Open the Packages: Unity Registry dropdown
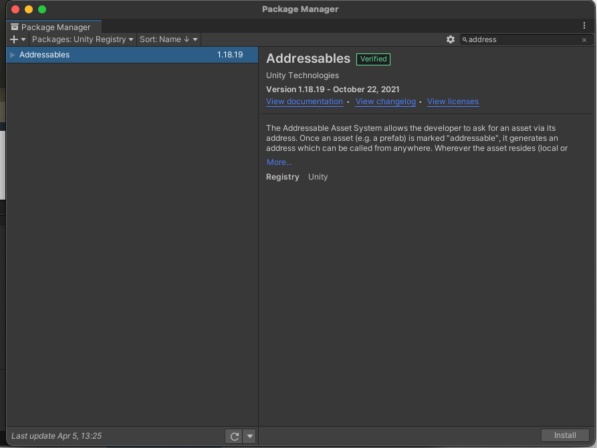 pyautogui.click(x=82, y=39)
